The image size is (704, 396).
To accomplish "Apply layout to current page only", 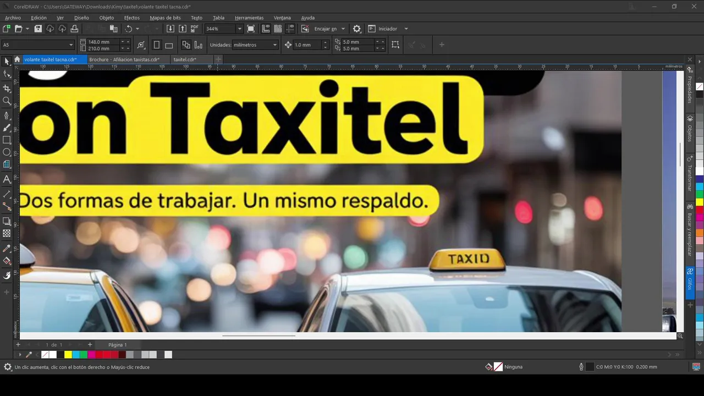I will tap(198, 45).
